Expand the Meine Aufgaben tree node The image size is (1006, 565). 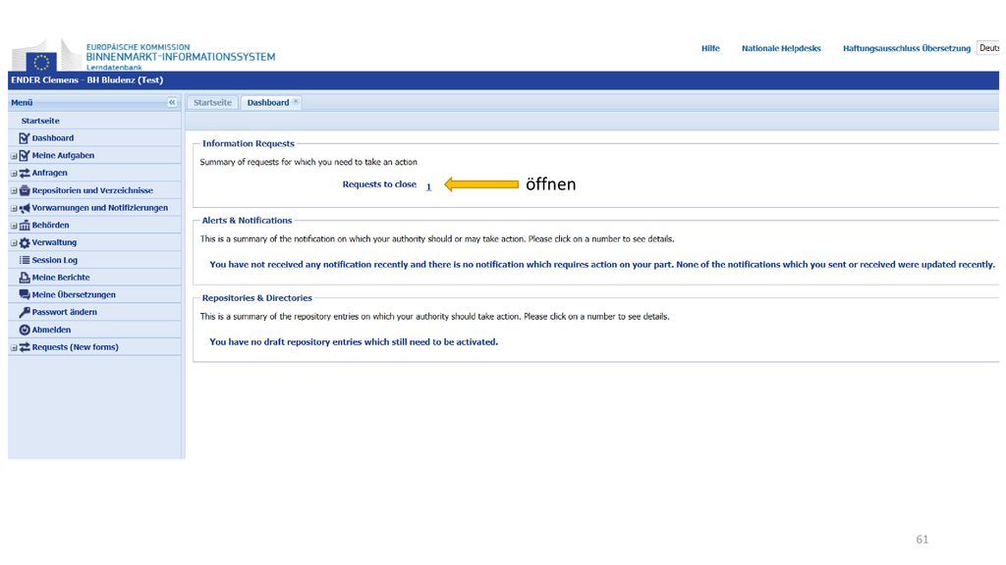coord(14,156)
